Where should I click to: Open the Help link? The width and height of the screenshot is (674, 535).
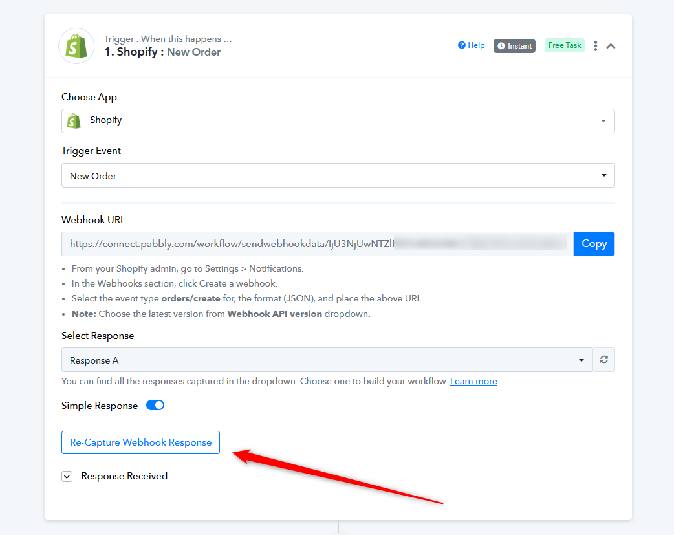tap(476, 45)
